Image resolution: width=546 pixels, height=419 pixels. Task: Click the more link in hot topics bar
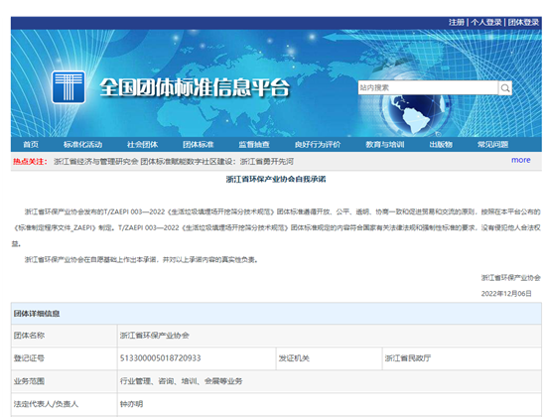[520, 160]
